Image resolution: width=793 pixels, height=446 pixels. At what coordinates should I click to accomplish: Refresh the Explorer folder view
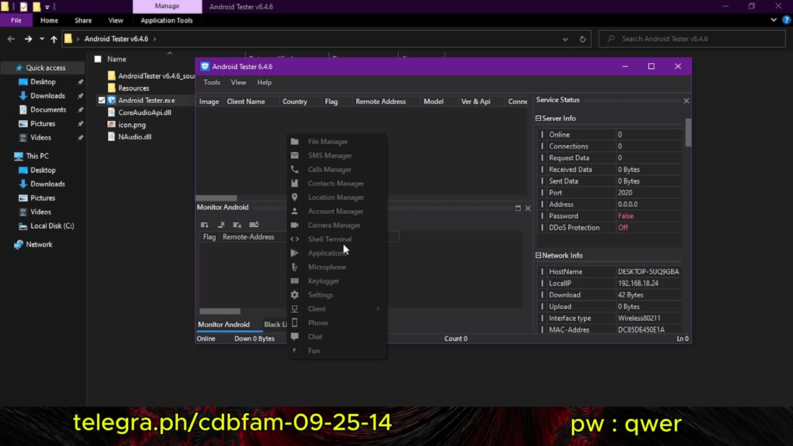tap(582, 39)
